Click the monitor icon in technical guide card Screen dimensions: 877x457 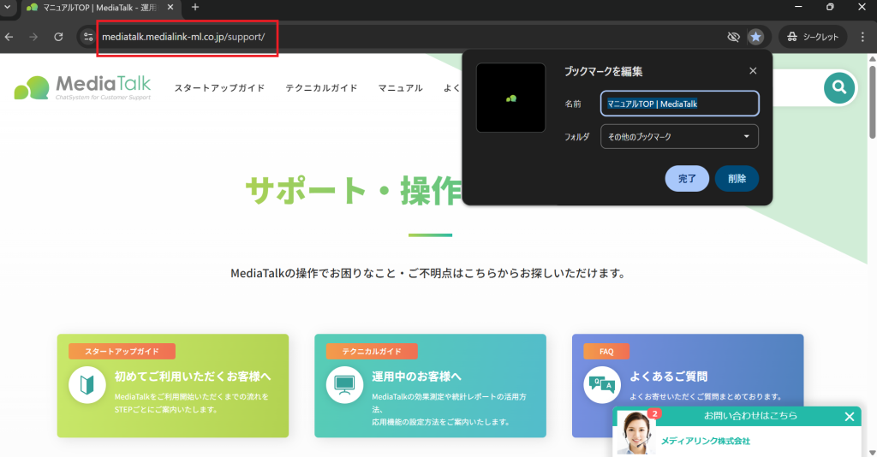tap(344, 385)
